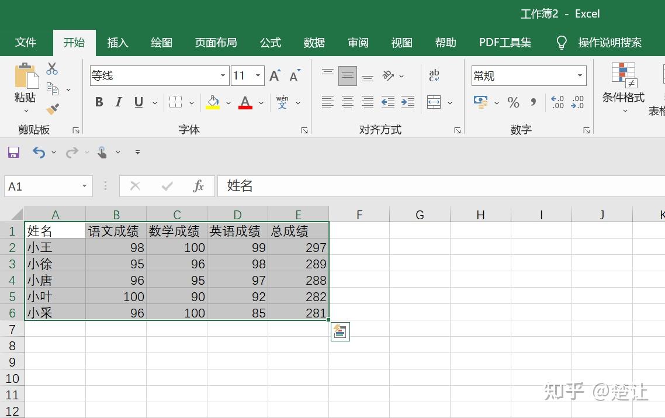
Task: Expand fill color dropdown arrow
Action: click(x=228, y=103)
